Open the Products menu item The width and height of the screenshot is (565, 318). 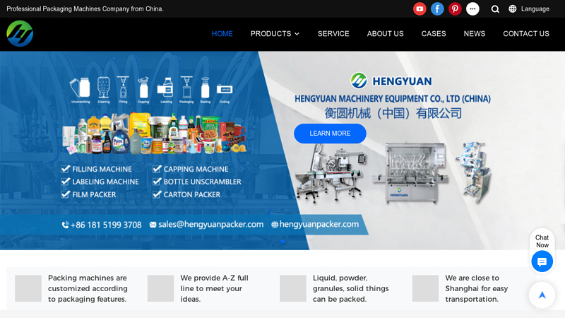click(x=270, y=33)
